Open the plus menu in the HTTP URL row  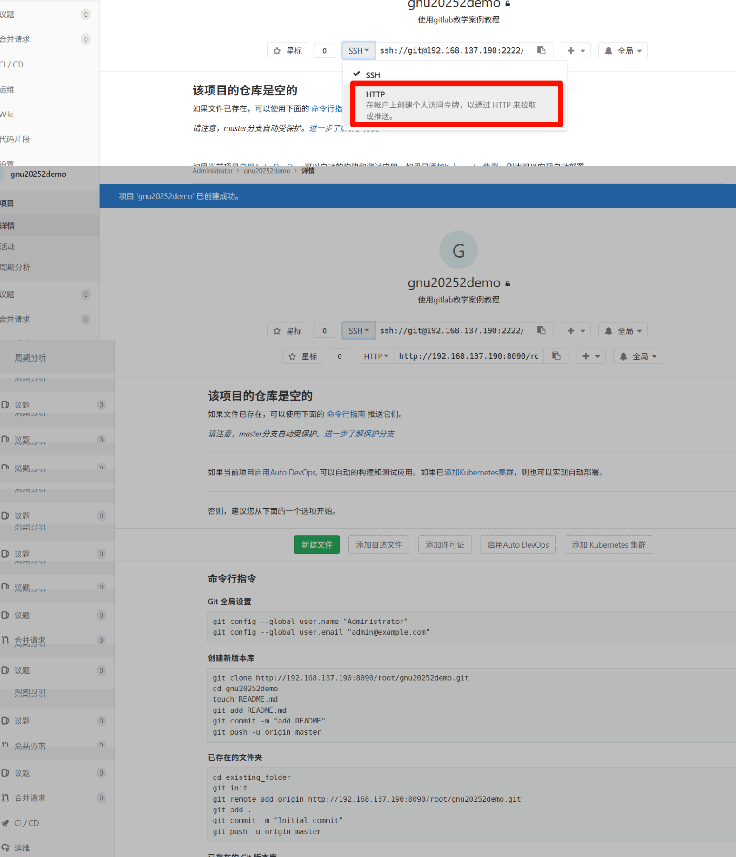[x=591, y=356]
